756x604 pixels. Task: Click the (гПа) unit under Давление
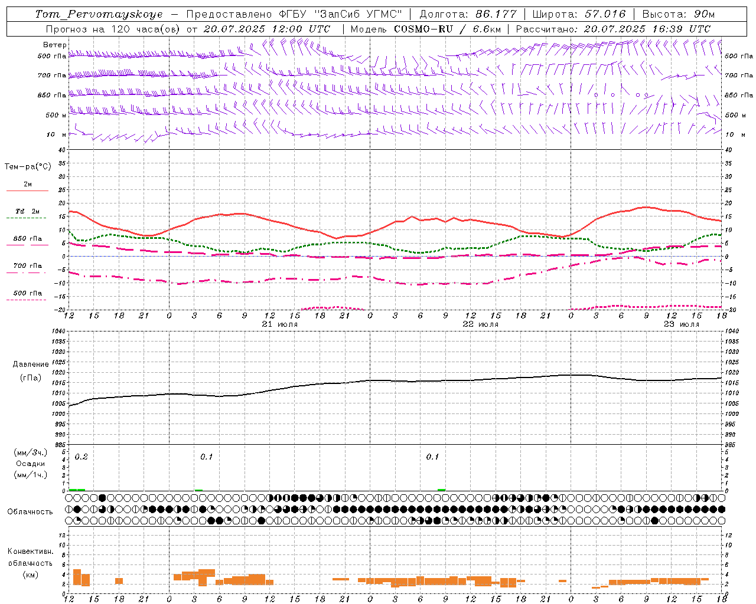(x=30, y=378)
